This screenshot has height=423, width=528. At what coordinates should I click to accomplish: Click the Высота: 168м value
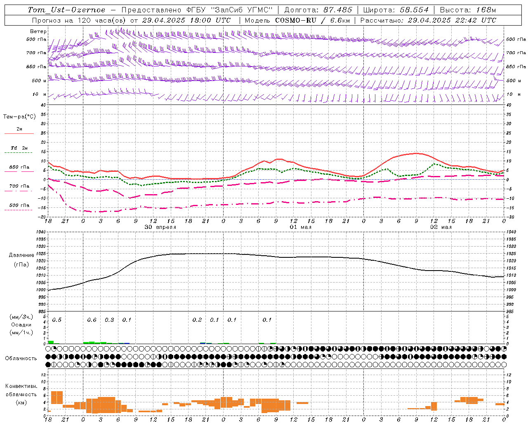pyautogui.click(x=468, y=10)
